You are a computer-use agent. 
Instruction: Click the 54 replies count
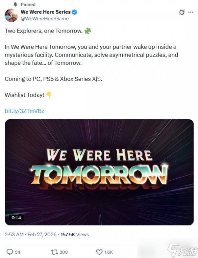pyautogui.click(x=17, y=252)
